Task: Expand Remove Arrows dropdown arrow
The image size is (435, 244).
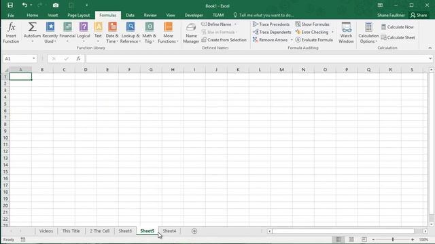Action: tap(292, 40)
